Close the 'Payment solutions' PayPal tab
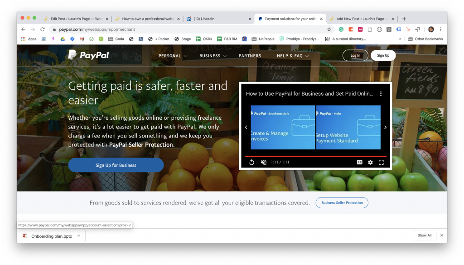Screen dimensions: 464x265 click(x=321, y=19)
